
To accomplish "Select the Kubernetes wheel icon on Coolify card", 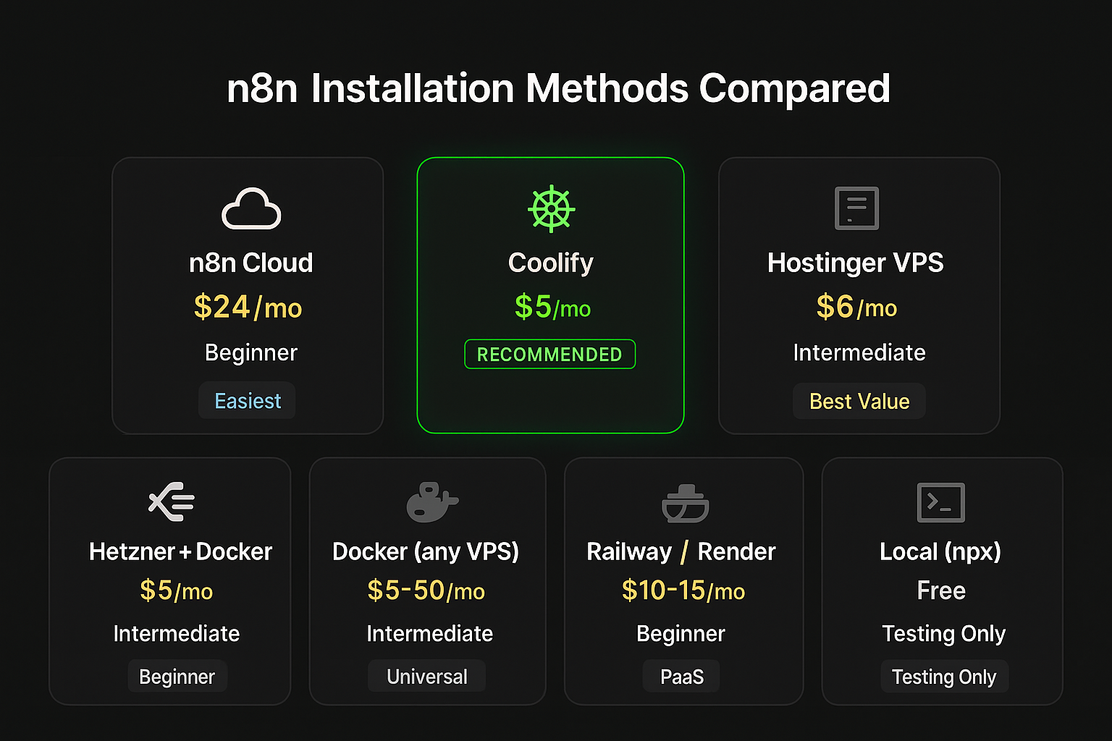I will click(x=550, y=209).
